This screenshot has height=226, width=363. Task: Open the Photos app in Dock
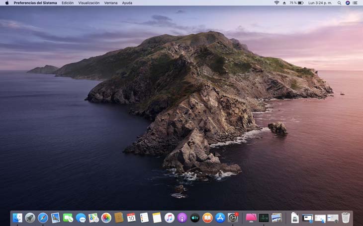(106, 218)
